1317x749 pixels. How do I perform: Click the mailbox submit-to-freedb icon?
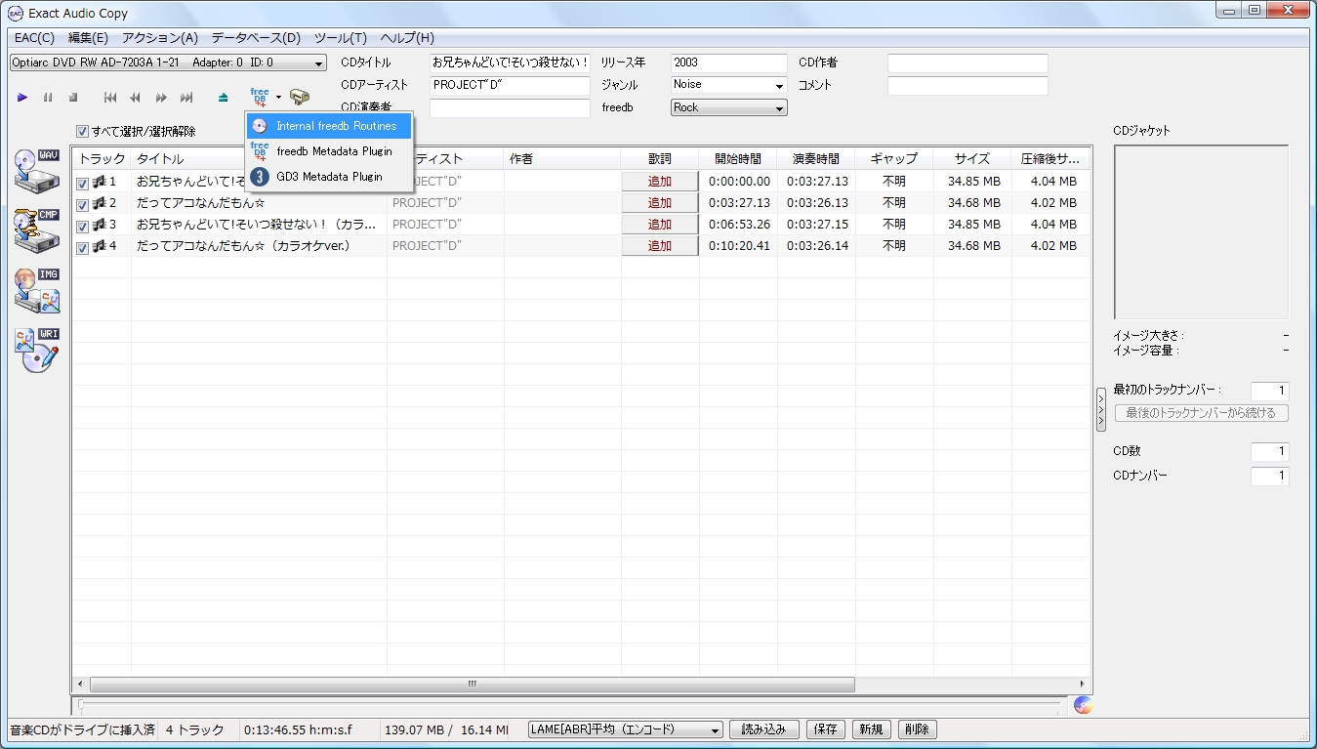(300, 98)
